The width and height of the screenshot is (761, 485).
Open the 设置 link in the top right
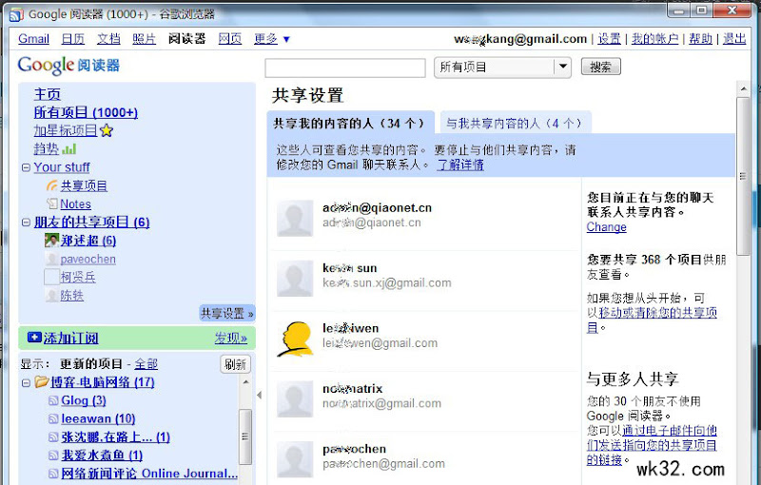coord(609,39)
